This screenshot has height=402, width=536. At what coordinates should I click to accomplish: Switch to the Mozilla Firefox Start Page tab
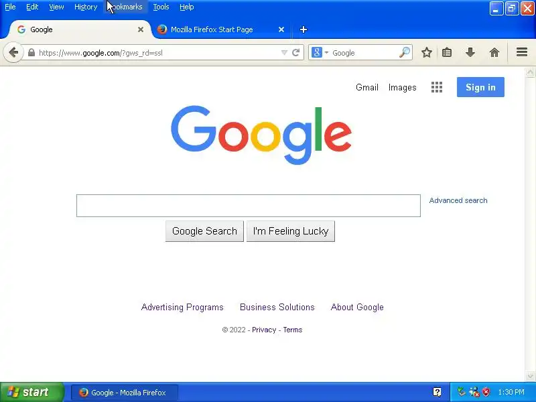pyautogui.click(x=221, y=29)
